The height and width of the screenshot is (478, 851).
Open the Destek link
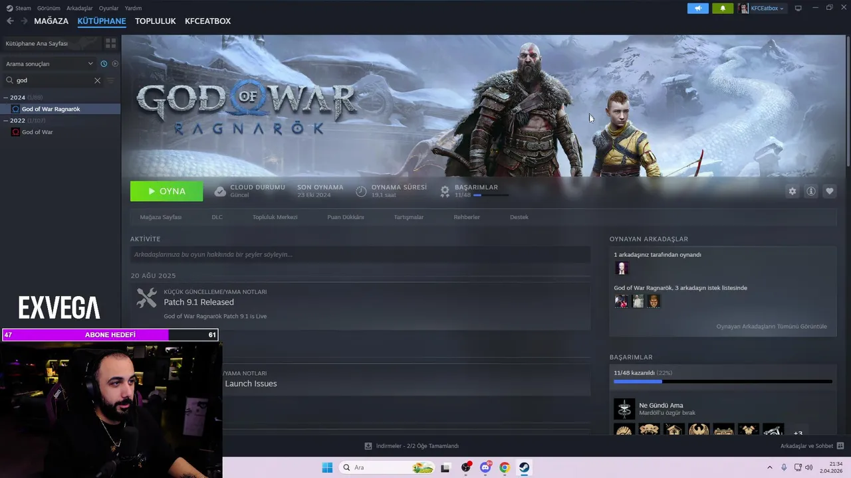click(519, 217)
